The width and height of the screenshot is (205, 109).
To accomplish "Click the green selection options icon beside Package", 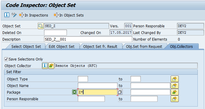I will pyautogui.click(x=74, y=92).
